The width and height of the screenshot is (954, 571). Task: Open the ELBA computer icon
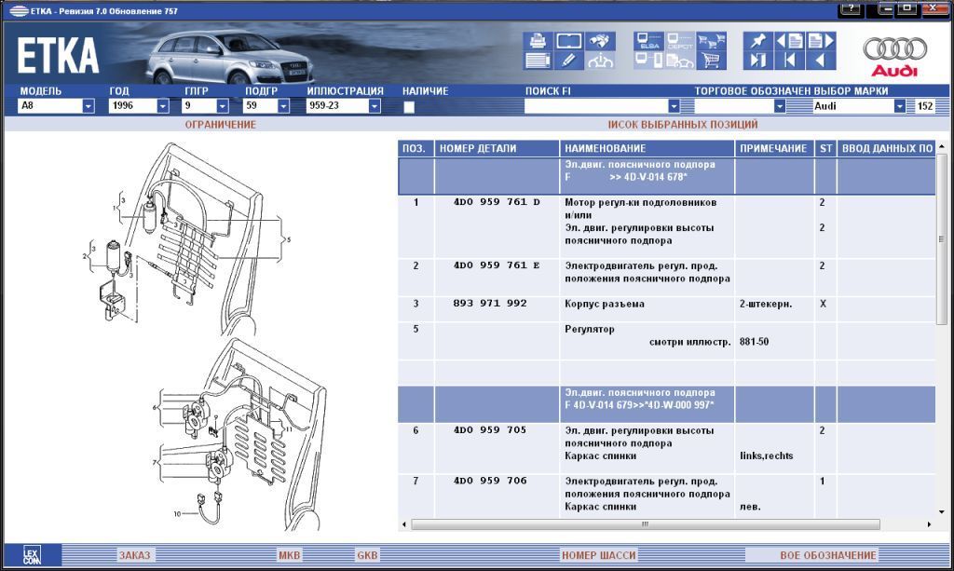pyautogui.click(x=648, y=42)
